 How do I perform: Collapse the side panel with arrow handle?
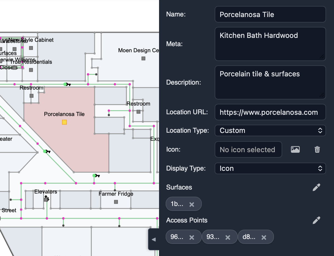coord(154,239)
